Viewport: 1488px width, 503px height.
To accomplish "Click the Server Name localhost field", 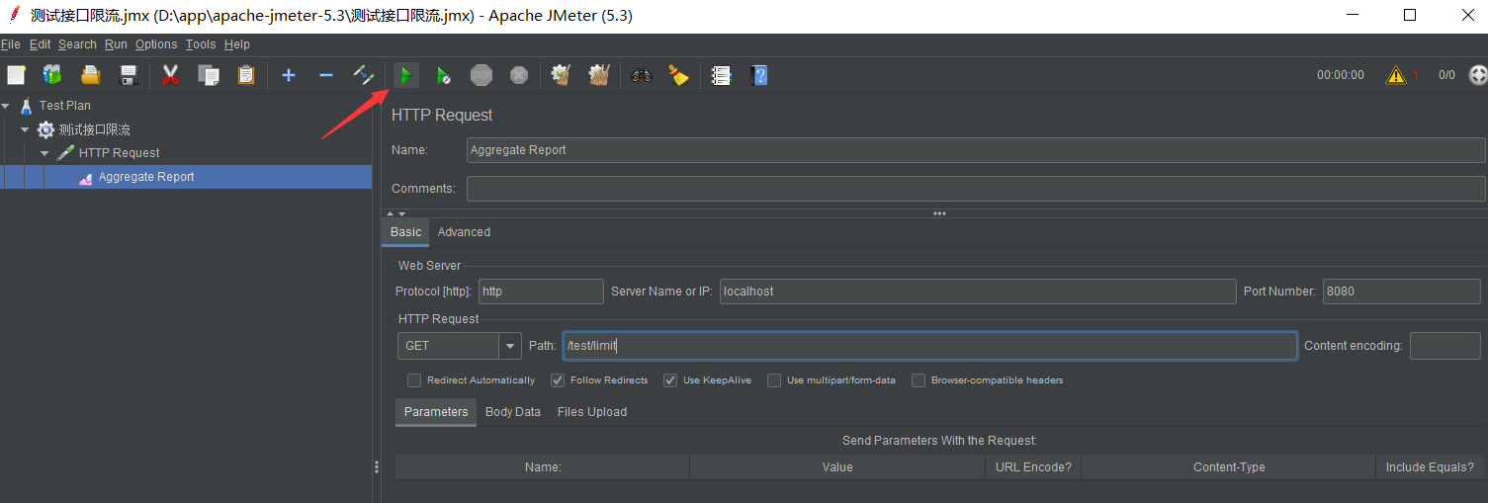I will (x=978, y=292).
